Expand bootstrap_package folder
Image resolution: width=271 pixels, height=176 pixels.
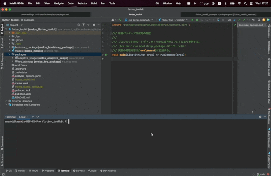tap(9, 47)
